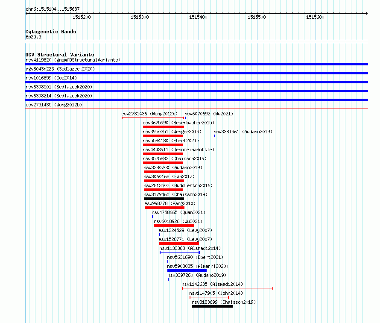Click the 1515200 ruler position
380x323 pixels.
pyautogui.click(x=82, y=17)
